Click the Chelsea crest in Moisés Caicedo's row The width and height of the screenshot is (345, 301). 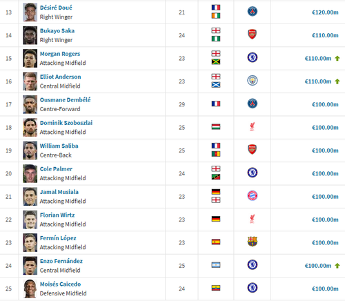[253, 288]
